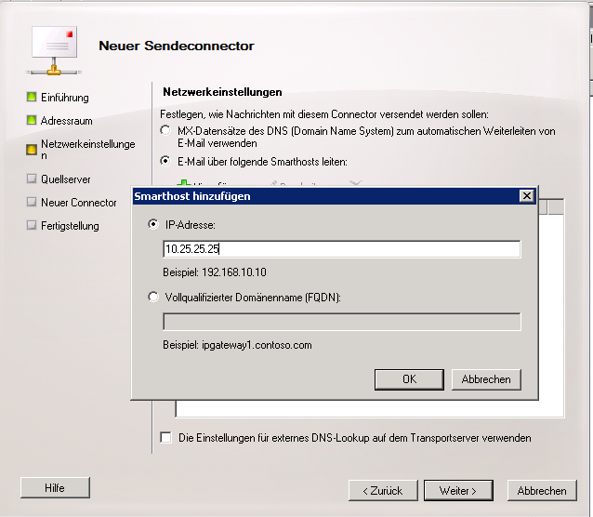The image size is (593, 517).
Task: Select the Einführung wizard step
Action: pyautogui.click(x=65, y=98)
